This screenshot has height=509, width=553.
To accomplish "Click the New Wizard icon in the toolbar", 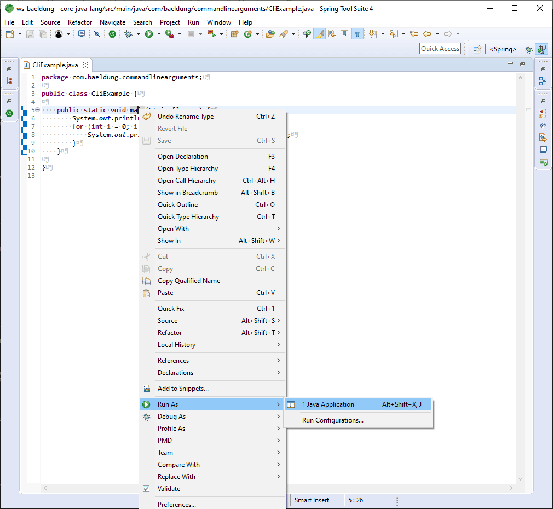I will point(9,34).
